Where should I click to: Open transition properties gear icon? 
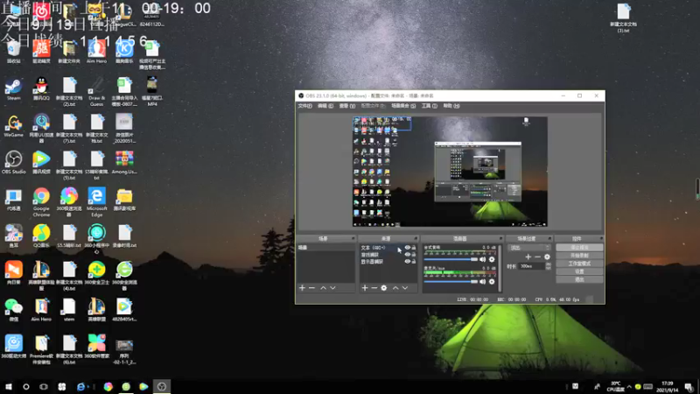click(548, 257)
